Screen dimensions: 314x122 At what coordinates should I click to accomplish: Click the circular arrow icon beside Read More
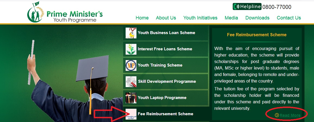[x=277, y=115]
